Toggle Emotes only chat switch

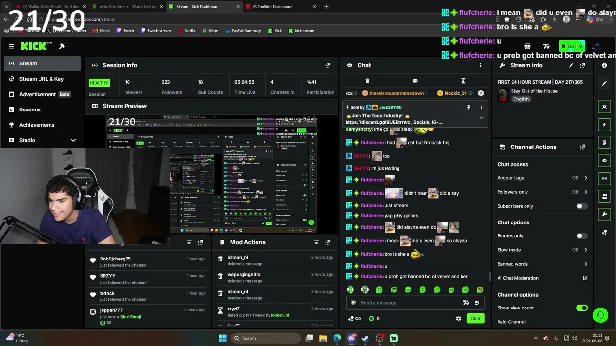coord(582,236)
